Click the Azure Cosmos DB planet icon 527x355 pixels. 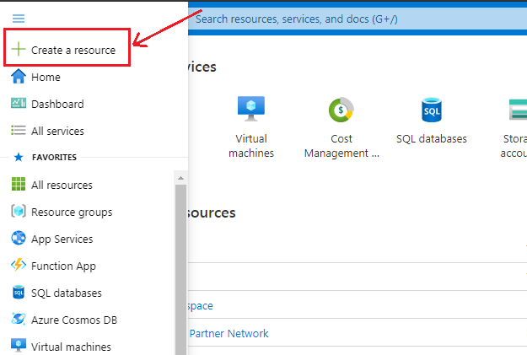coord(19,319)
